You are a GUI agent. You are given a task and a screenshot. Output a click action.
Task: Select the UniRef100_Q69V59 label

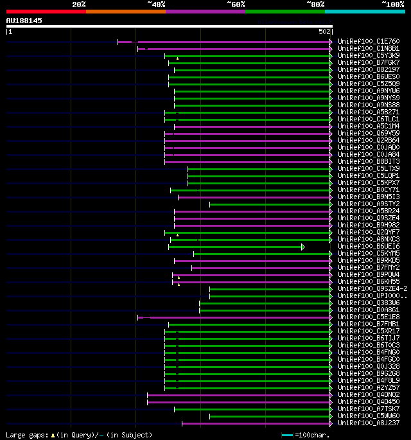369,134
